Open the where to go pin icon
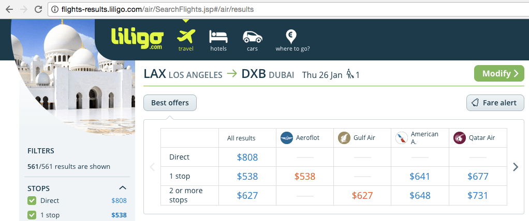Image resolution: width=529 pixels, height=221 pixels. click(x=291, y=36)
